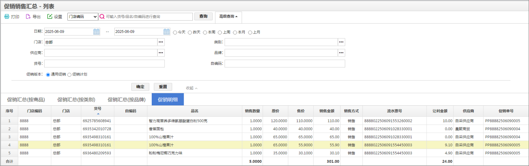Viewport: 529px width, 166px height.
Task: Click 门店编码 column header
Action: [35, 111]
